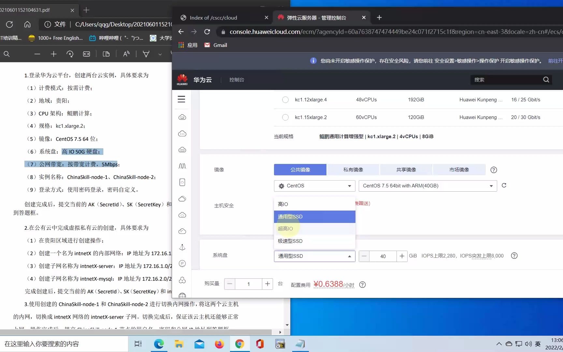Image resolution: width=563 pixels, height=352 pixels.
Task: Click the disk storage sidebar icon
Action: (x=182, y=182)
